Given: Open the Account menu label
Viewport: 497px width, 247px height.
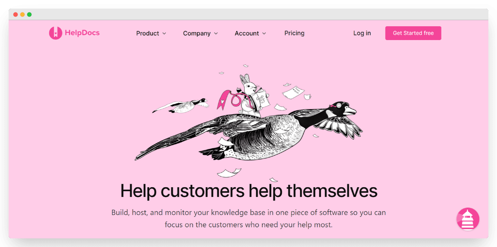Looking at the screenshot, I should [x=247, y=34].
